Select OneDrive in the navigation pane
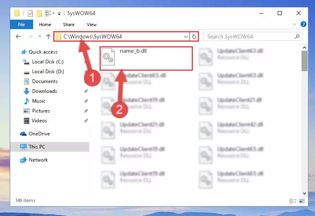 (39, 134)
